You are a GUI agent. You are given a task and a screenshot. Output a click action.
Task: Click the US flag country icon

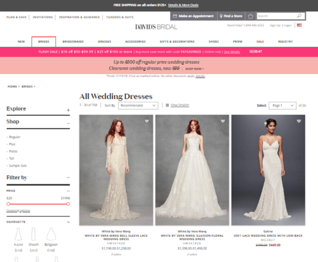299,25
